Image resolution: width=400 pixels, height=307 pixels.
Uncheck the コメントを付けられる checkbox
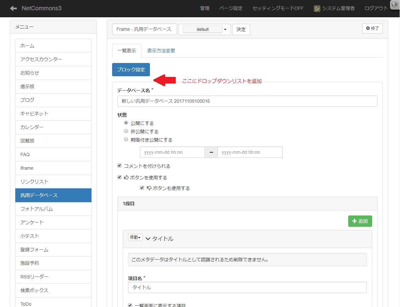click(119, 165)
